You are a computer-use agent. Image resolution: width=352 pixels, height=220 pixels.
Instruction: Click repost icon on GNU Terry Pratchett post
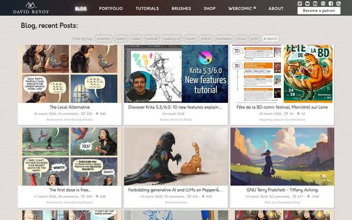pyautogui.click(x=294, y=196)
